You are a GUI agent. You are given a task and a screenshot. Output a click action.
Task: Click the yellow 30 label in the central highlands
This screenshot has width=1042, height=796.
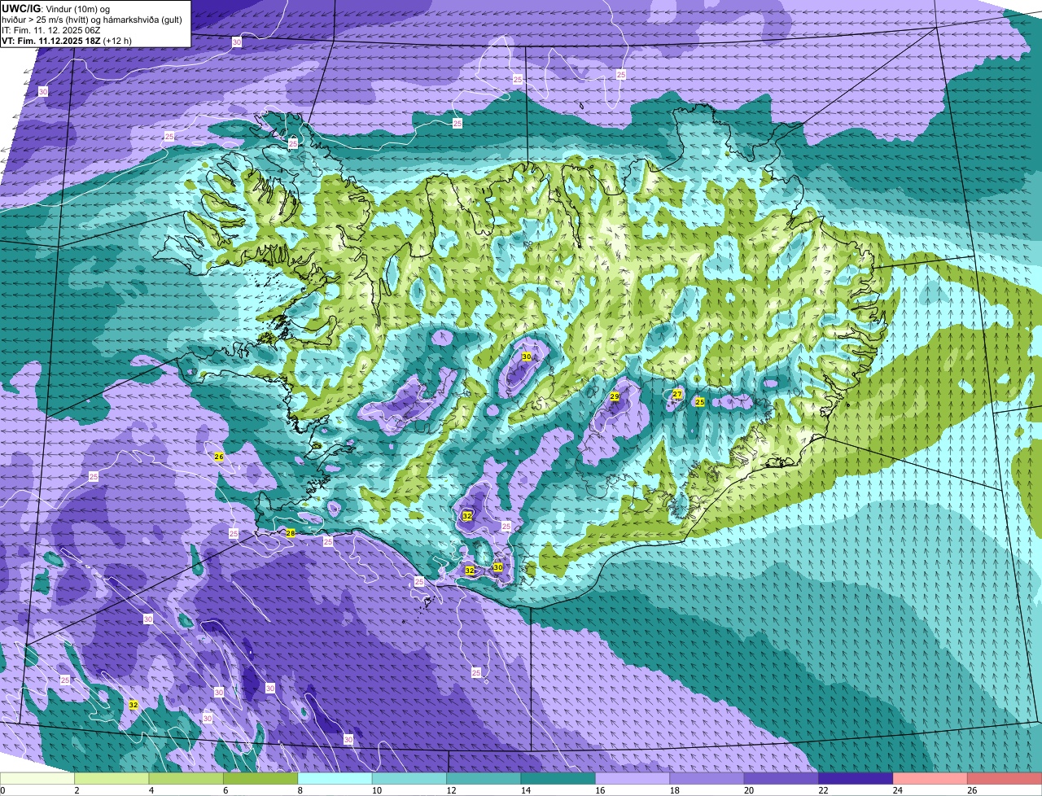click(527, 356)
